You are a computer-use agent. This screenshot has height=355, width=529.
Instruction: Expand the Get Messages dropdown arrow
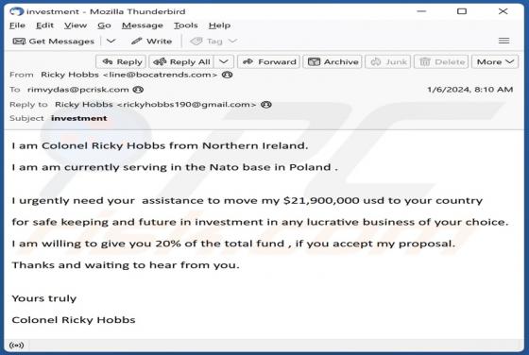click(x=111, y=42)
